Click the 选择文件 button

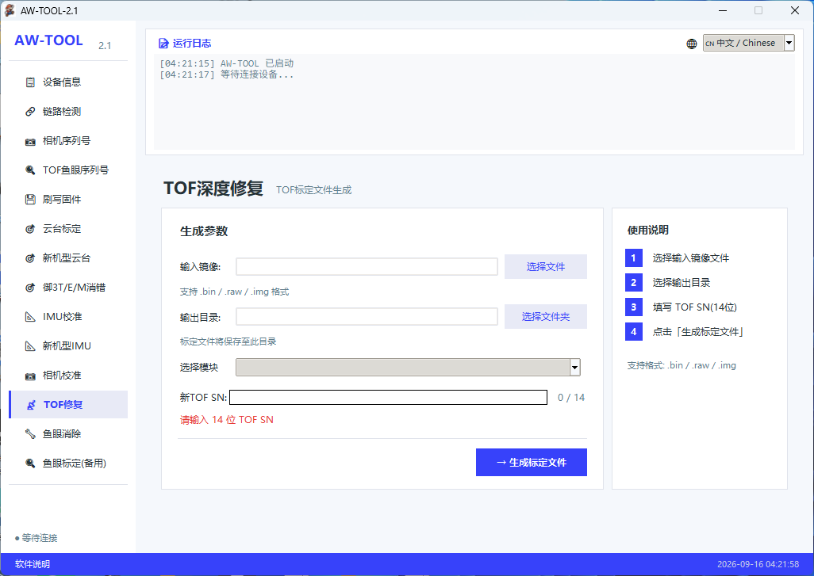click(546, 266)
